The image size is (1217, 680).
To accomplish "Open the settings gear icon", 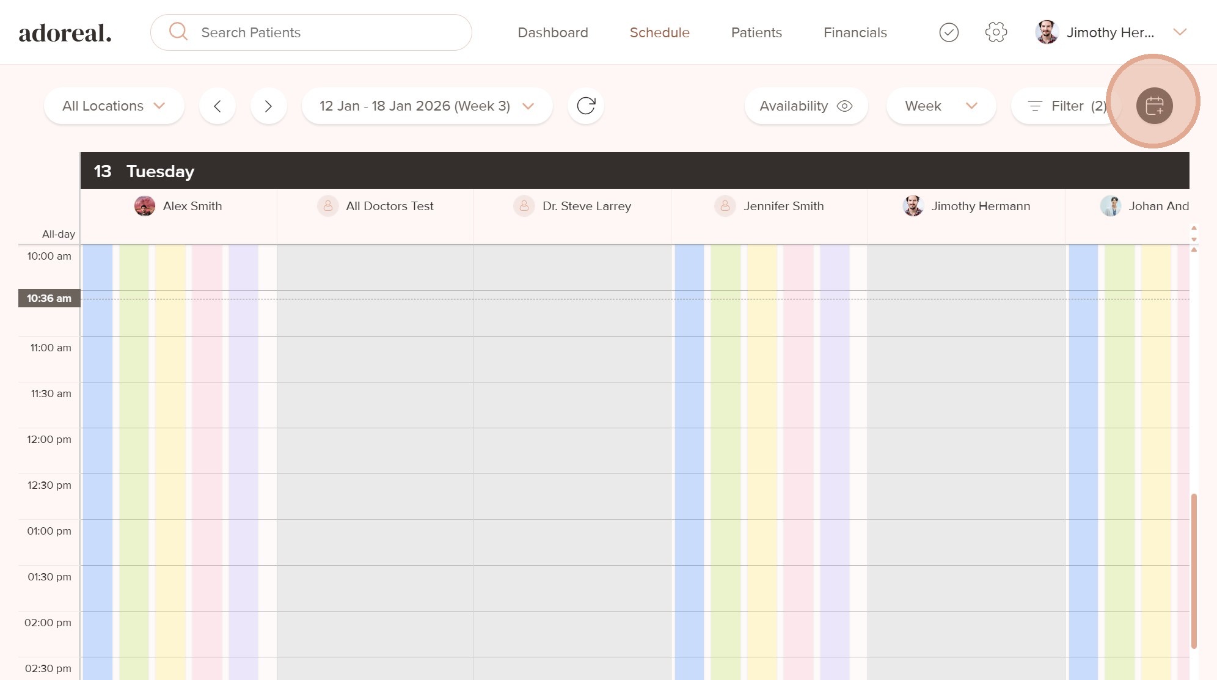I will coord(996,32).
